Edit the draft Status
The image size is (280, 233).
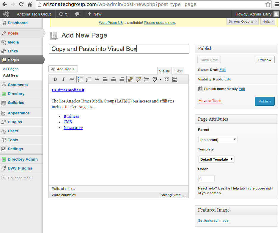pyautogui.click(x=223, y=70)
